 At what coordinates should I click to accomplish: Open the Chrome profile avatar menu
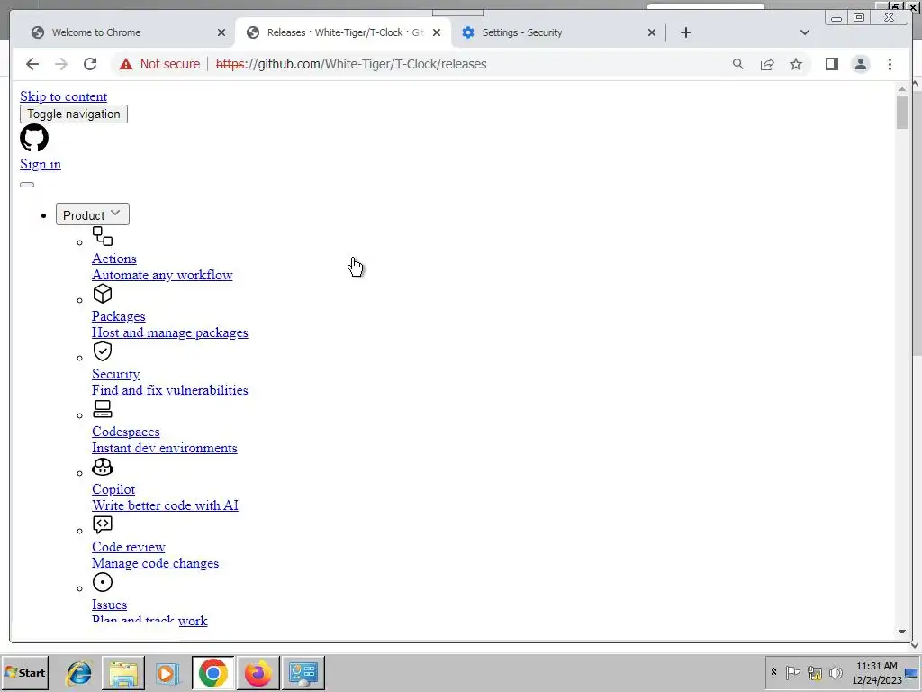860,64
